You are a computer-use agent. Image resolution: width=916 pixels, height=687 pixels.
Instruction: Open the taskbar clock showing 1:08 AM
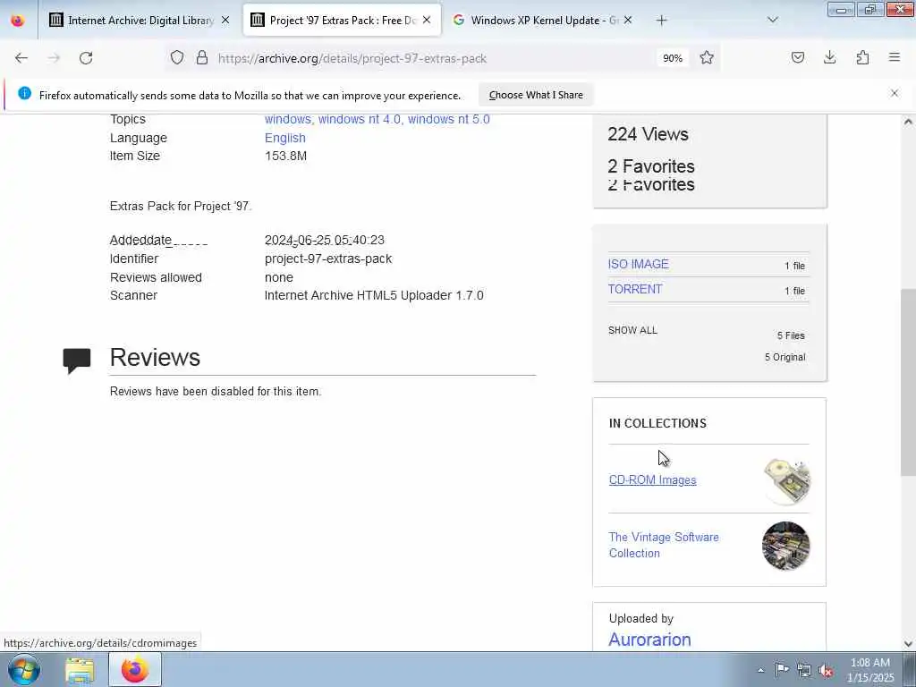click(x=870, y=670)
